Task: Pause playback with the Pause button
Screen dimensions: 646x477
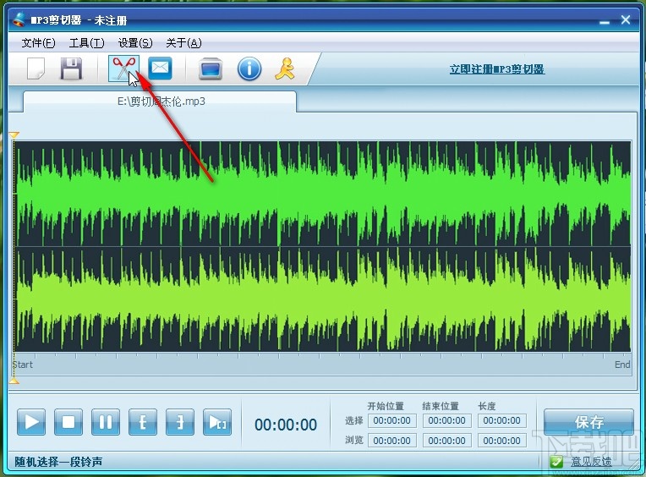Action: (106, 422)
